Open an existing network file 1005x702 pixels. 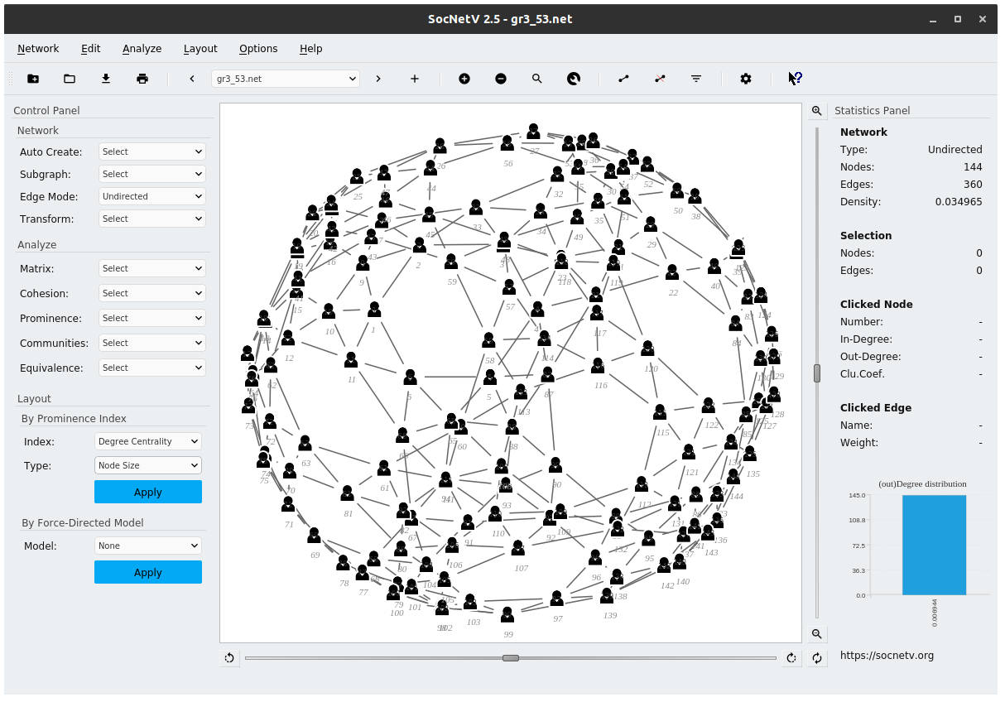(x=70, y=79)
